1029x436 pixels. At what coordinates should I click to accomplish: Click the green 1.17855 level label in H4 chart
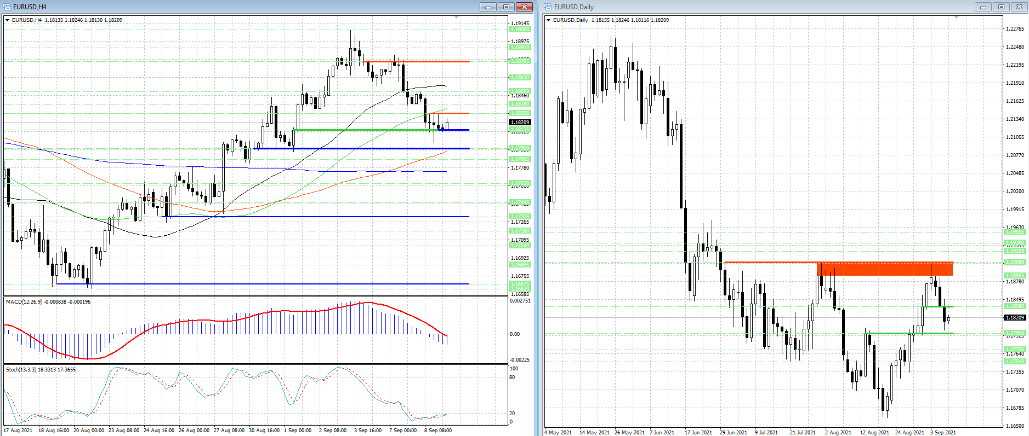(x=520, y=159)
